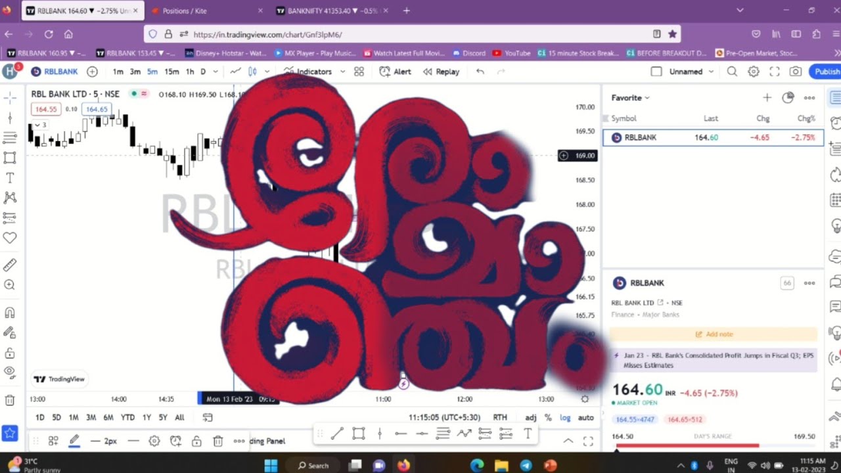Screen dimensions: 841x473
Task: Select the All date range
Action: [179, 417]
